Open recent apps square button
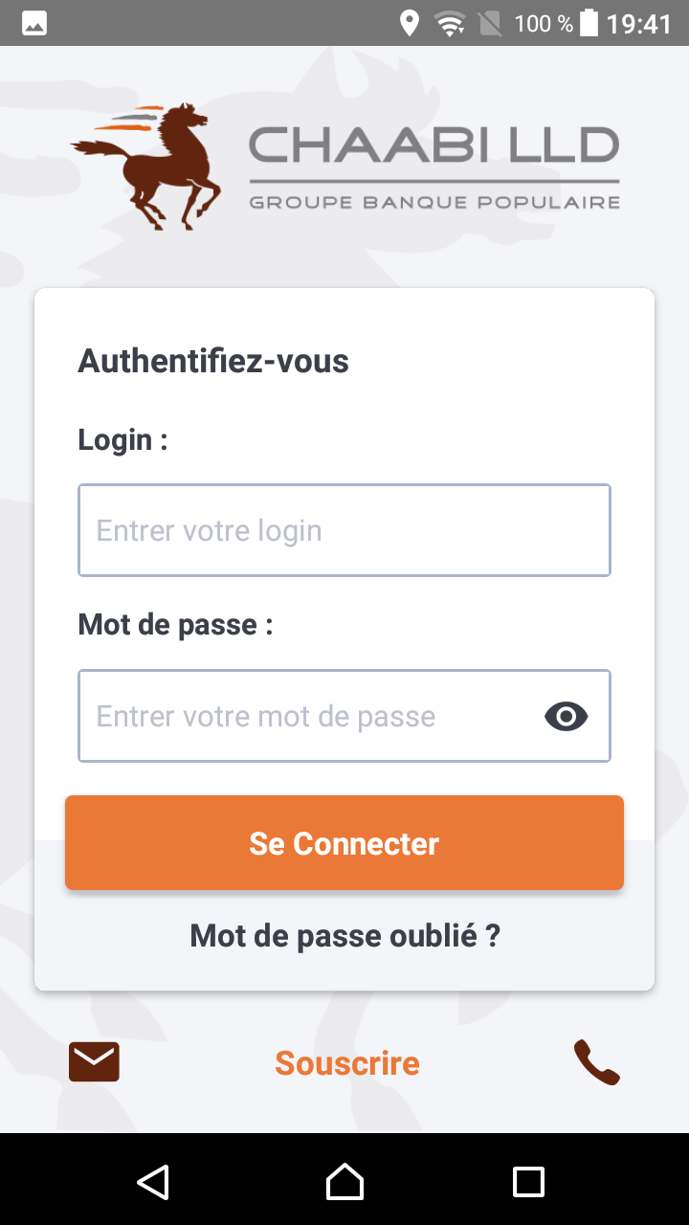The image size is (689, 1225). [x=528, y=1182]
